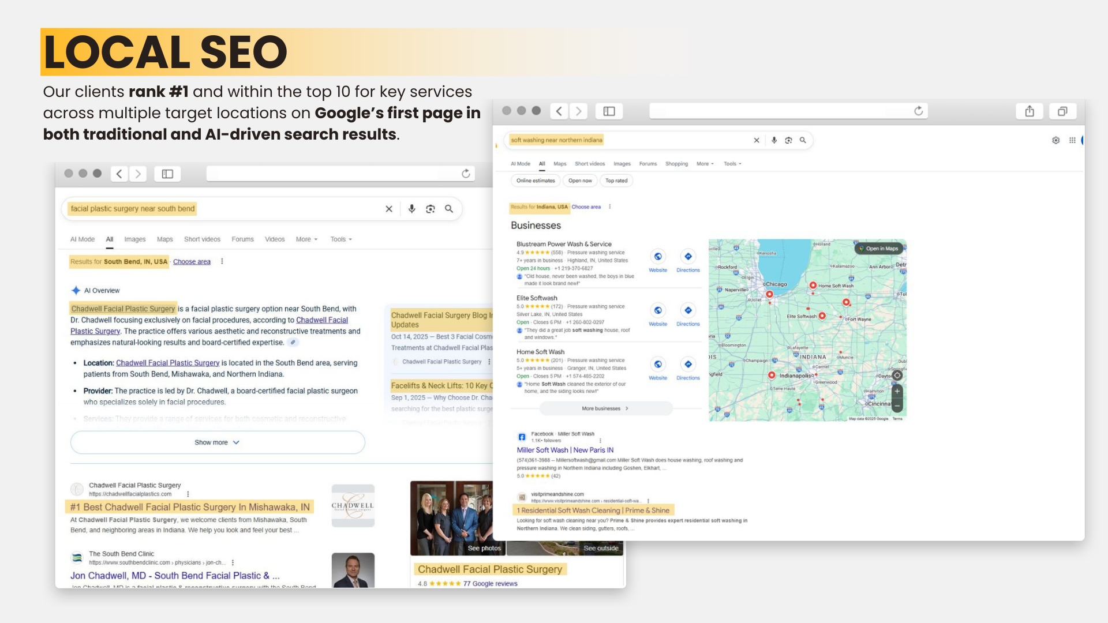Click 'Open now' filter chip
The width and height of the screenshot is (1108, 623).
(x=580, y=181)
